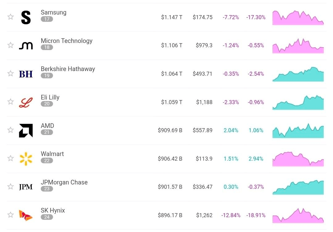Click the Eli Lilly script logo
Image resolution: width=333 pixels, height=232 pixels.
(26, 102)
